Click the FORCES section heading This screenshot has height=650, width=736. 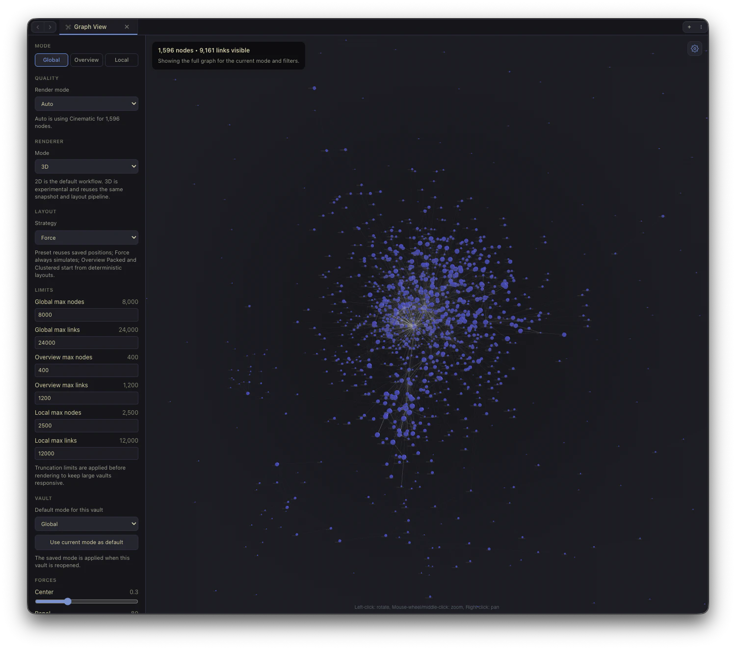46,580
